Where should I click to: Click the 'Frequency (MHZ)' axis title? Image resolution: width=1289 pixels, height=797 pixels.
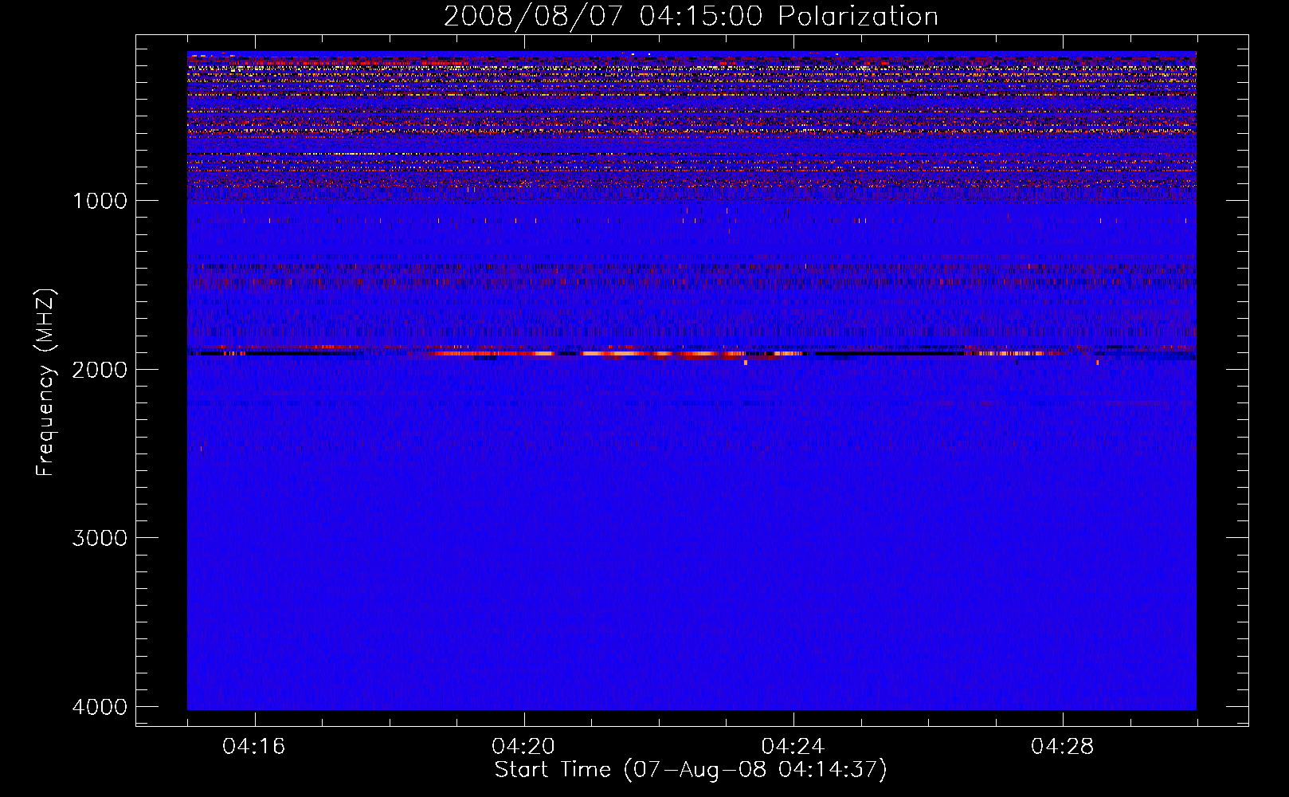click(46, 382)
